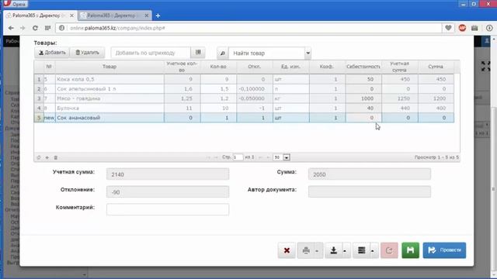The height and width of the screenshot is (279, 497).
Task: Click the page number input field
Action: tap(238, 157)
